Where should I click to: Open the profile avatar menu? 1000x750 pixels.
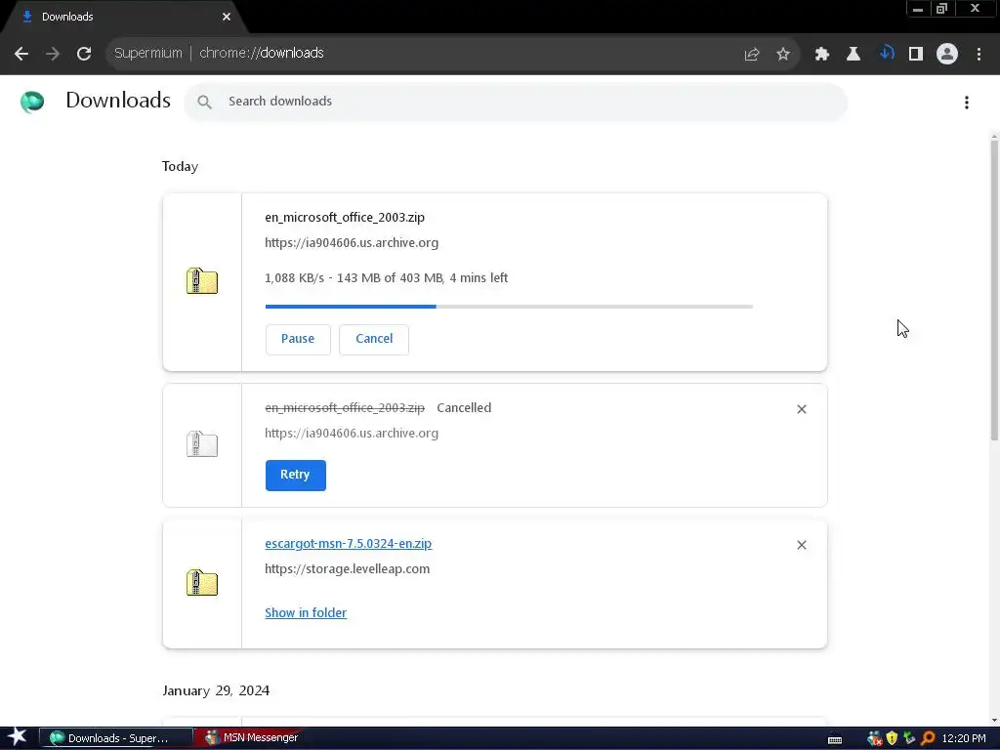tap(947, 54)
